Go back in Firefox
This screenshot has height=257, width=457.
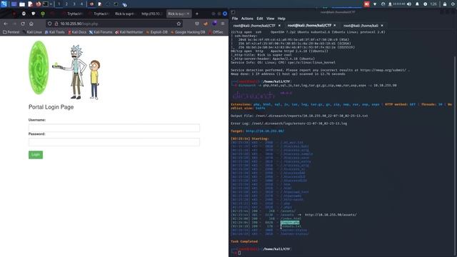pyautogui.click(x=6, y=24)
